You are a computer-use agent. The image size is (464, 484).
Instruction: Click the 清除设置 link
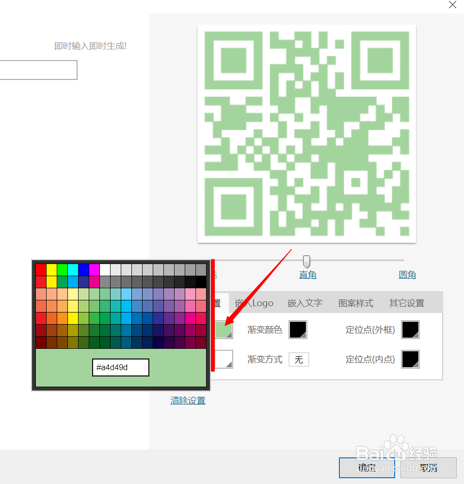click(188, 400)
